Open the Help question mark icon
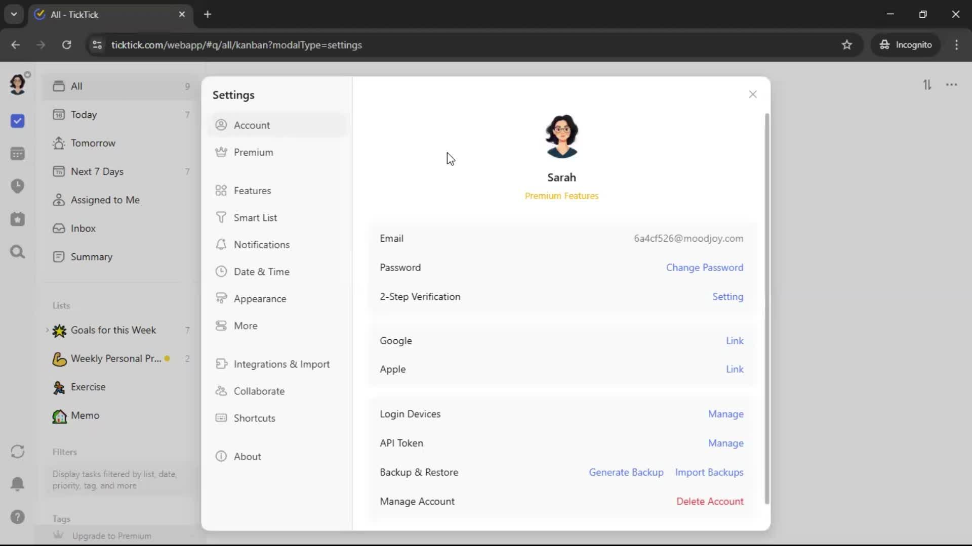The width and height of the screenshot is (972, 546). coord(18,517)
